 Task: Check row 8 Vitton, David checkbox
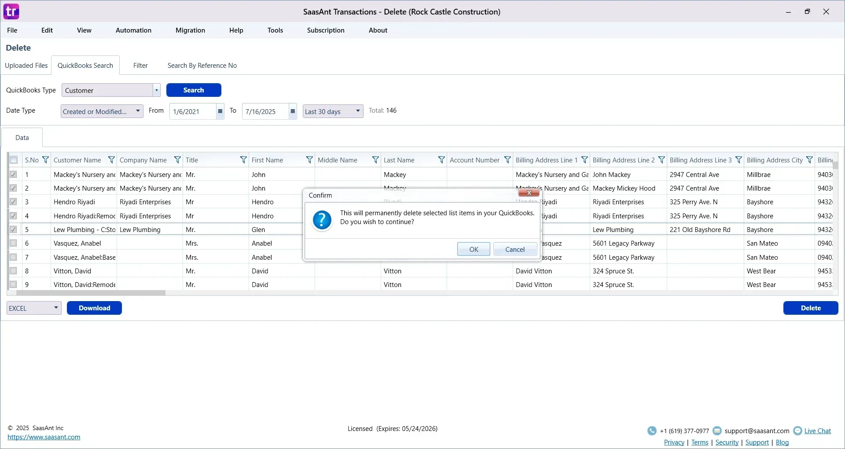[14, 271]
